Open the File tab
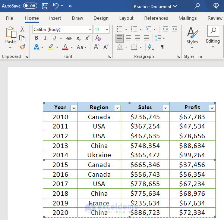This screenshot has width=224, height=220. point(9,18)
